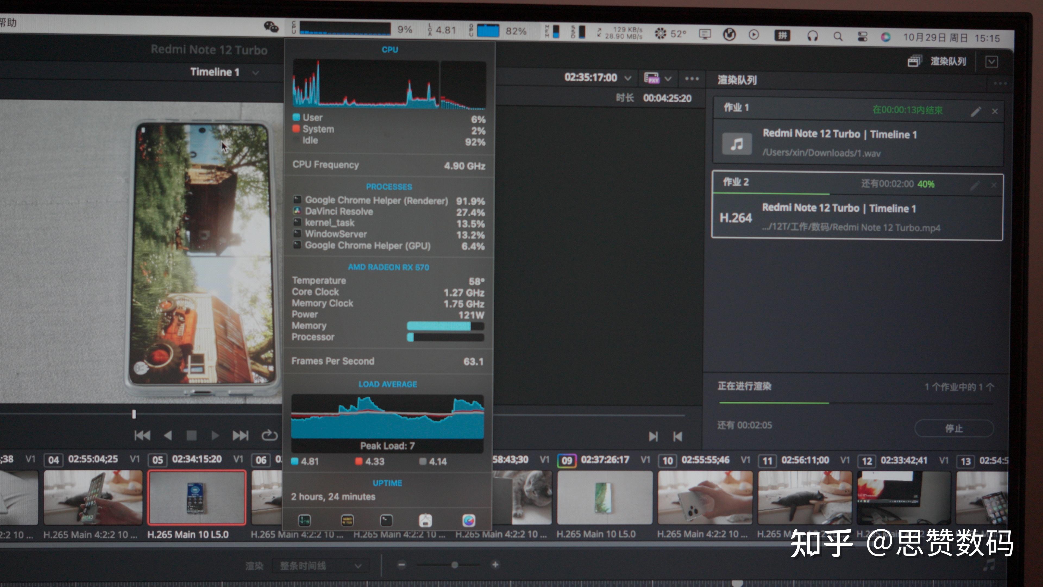Open the GPU 82% menu bar monitor

498,31
